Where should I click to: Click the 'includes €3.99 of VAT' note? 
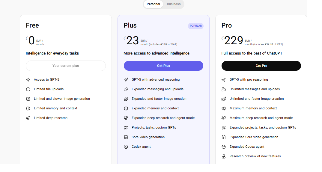coord(163,44)
